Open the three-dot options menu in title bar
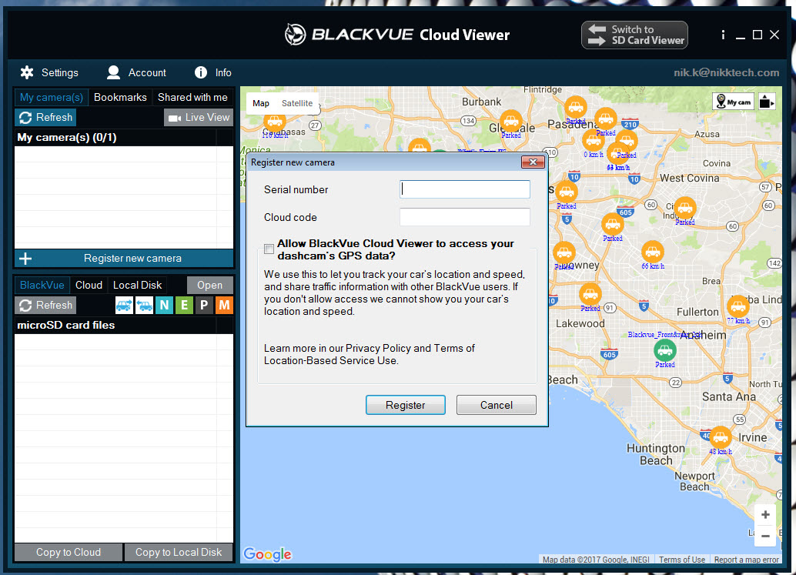This screenshot has height=575, width=796. 723,35
